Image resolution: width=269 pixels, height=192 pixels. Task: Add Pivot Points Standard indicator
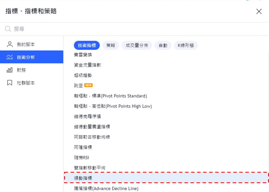pyautogui.click(x=110, y=96)
